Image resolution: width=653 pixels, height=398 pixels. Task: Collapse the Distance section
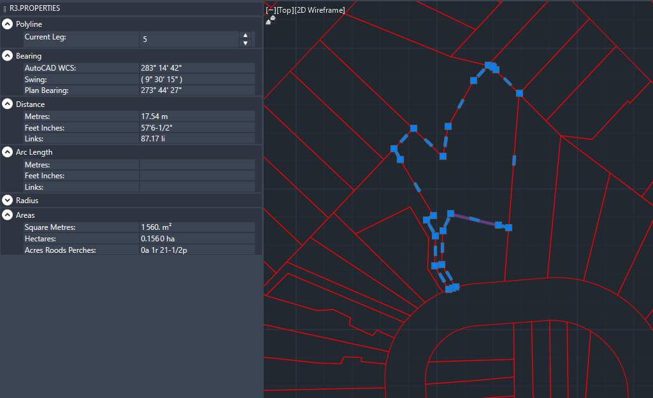(x=8, y=104)
